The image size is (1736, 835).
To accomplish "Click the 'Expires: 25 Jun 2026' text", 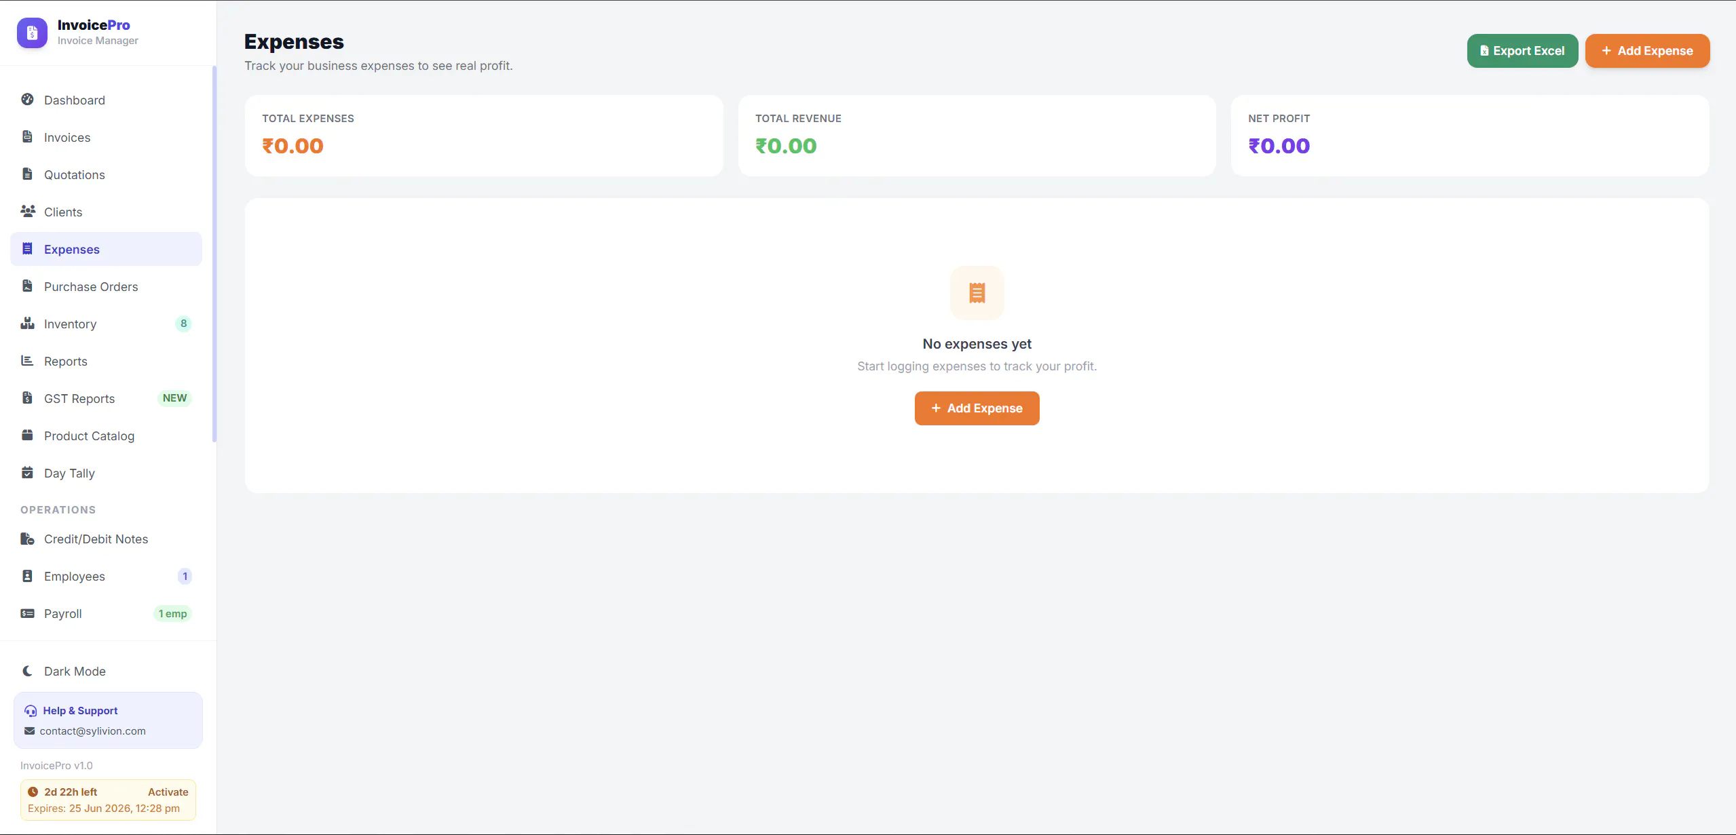I will coord(104,808).
